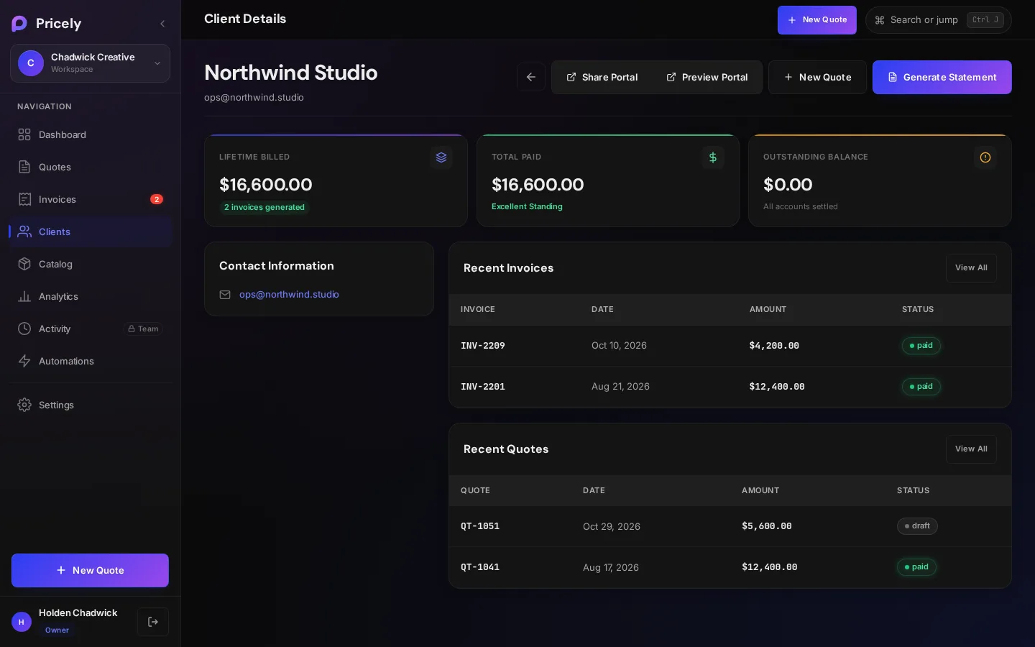Click the sidebar New Quote button
Viewport: 1035px width, 647px height.
pos(90,570)
